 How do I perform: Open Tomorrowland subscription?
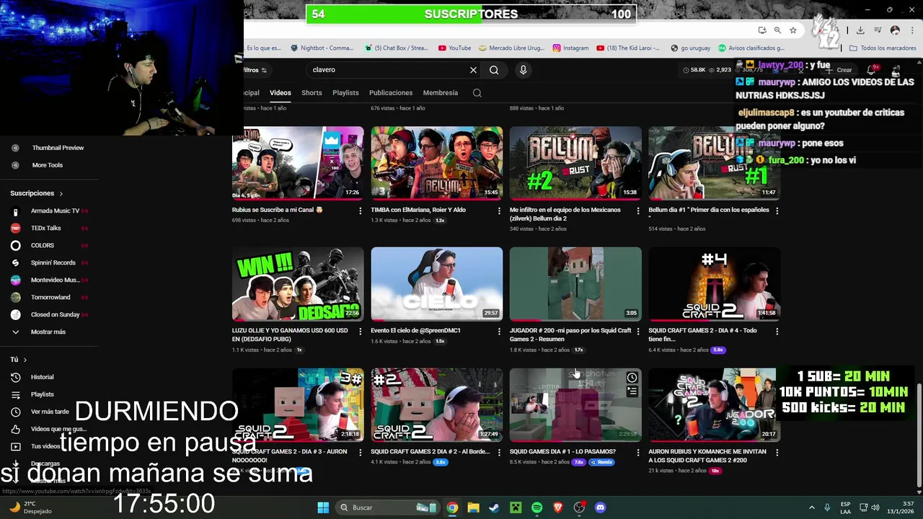point(49,297)
